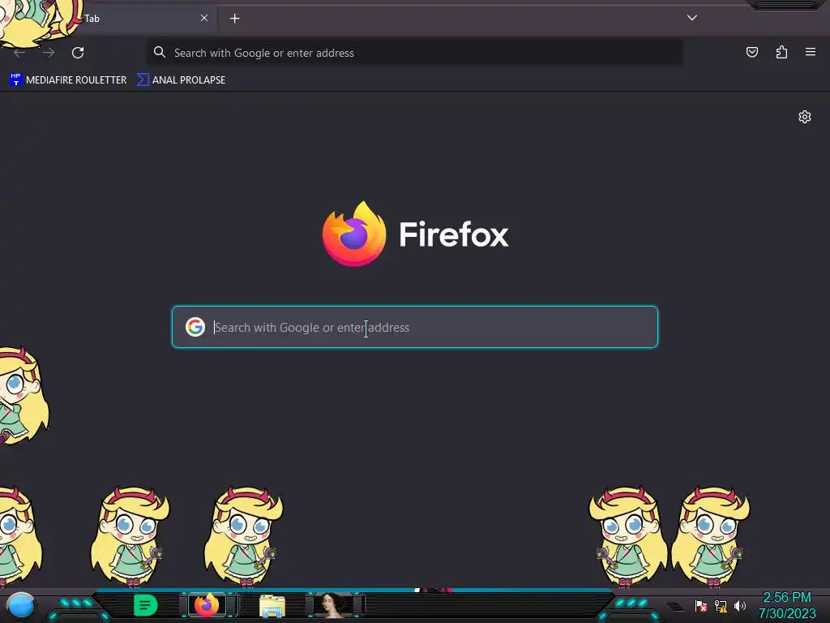Image resolution: width=830 pixels, height=623 pixels.
Task: Click the center Google search box
Action: (414, 327)
